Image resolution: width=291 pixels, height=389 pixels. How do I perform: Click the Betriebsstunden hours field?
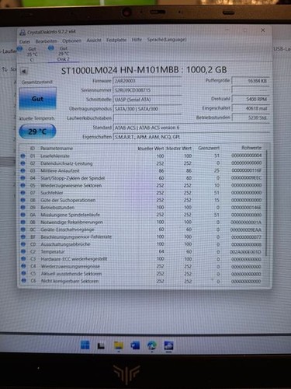click(251, 117)
